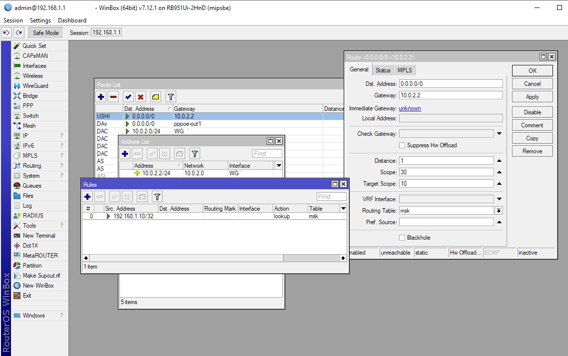Click Remove button in Route dialog
This screenshot has height=356, width=568.
(x=533, y=151)
